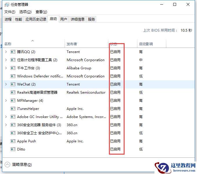Expand the WeChat (2) group
Image resolution: width=197 pixels, height=174 pixels.
point(6,84)
